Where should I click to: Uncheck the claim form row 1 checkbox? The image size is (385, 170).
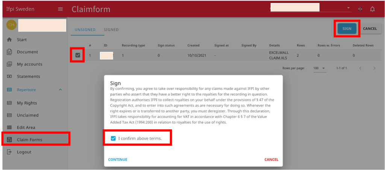pyautogui.click(x=77, y=55)
